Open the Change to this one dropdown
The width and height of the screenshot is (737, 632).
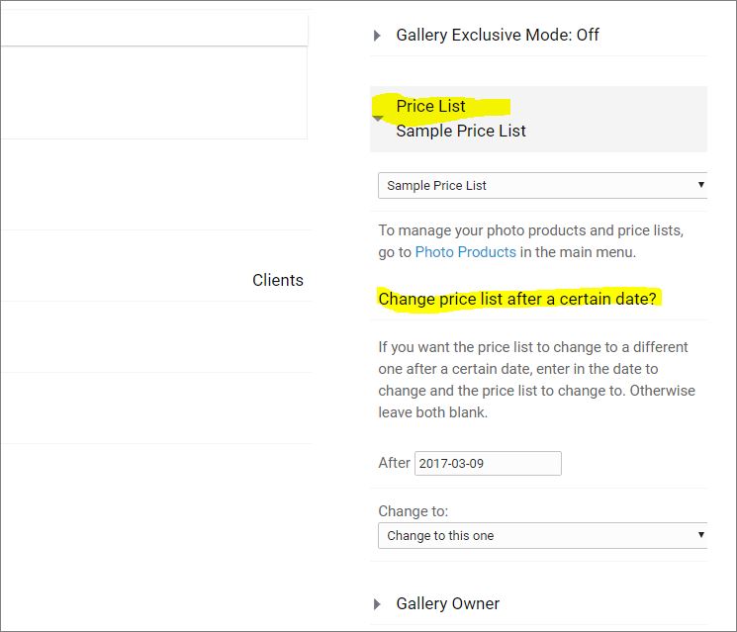[x=542, y=536]
